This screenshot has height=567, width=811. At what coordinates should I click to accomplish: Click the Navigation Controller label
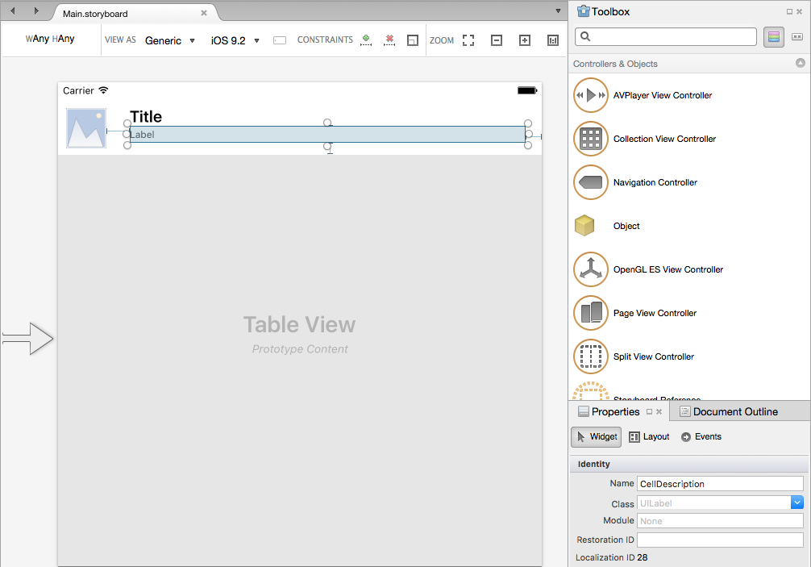655,182
